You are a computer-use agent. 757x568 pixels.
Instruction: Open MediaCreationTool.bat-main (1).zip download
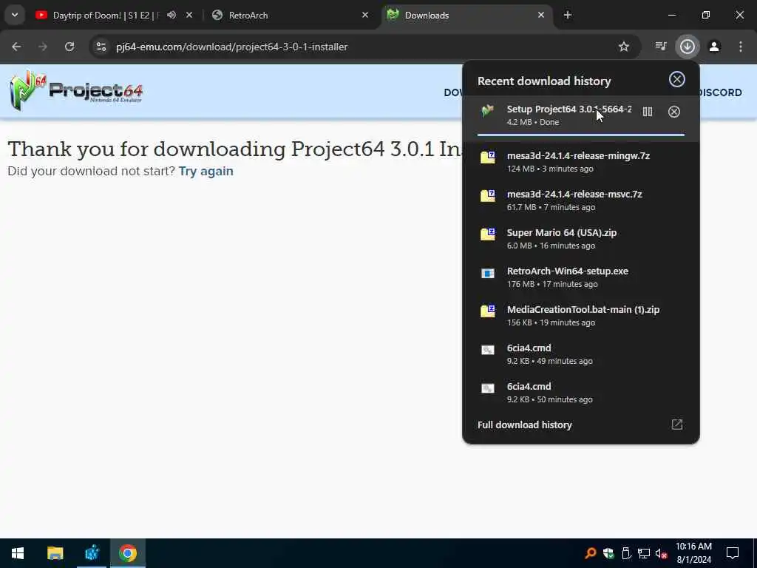(581, 315)
